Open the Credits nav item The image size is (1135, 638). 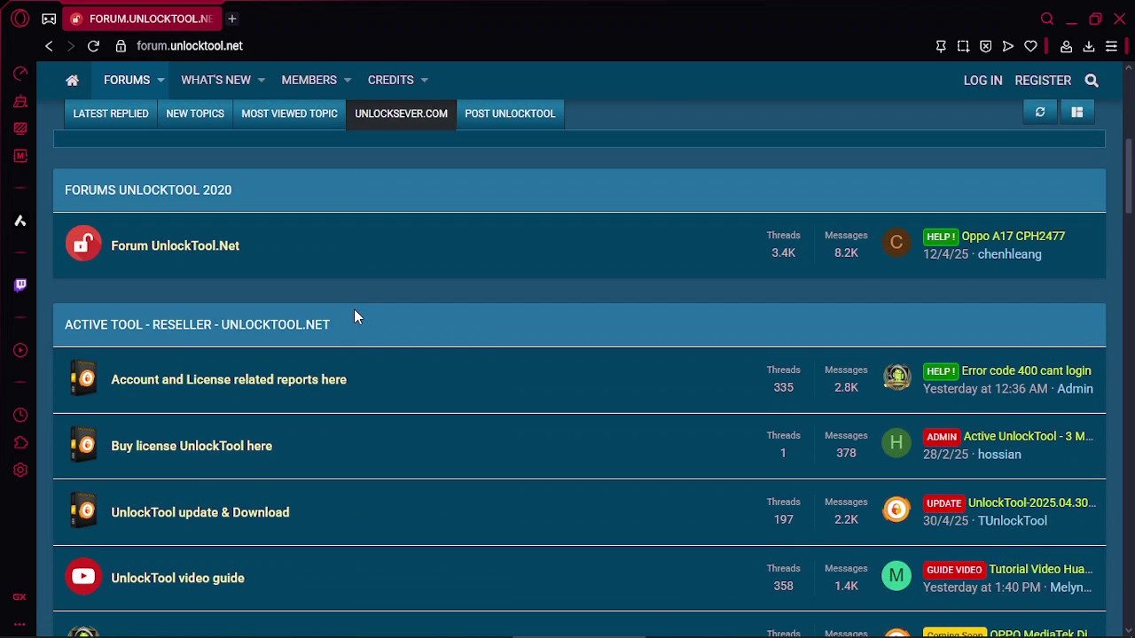tap(390, 80)
